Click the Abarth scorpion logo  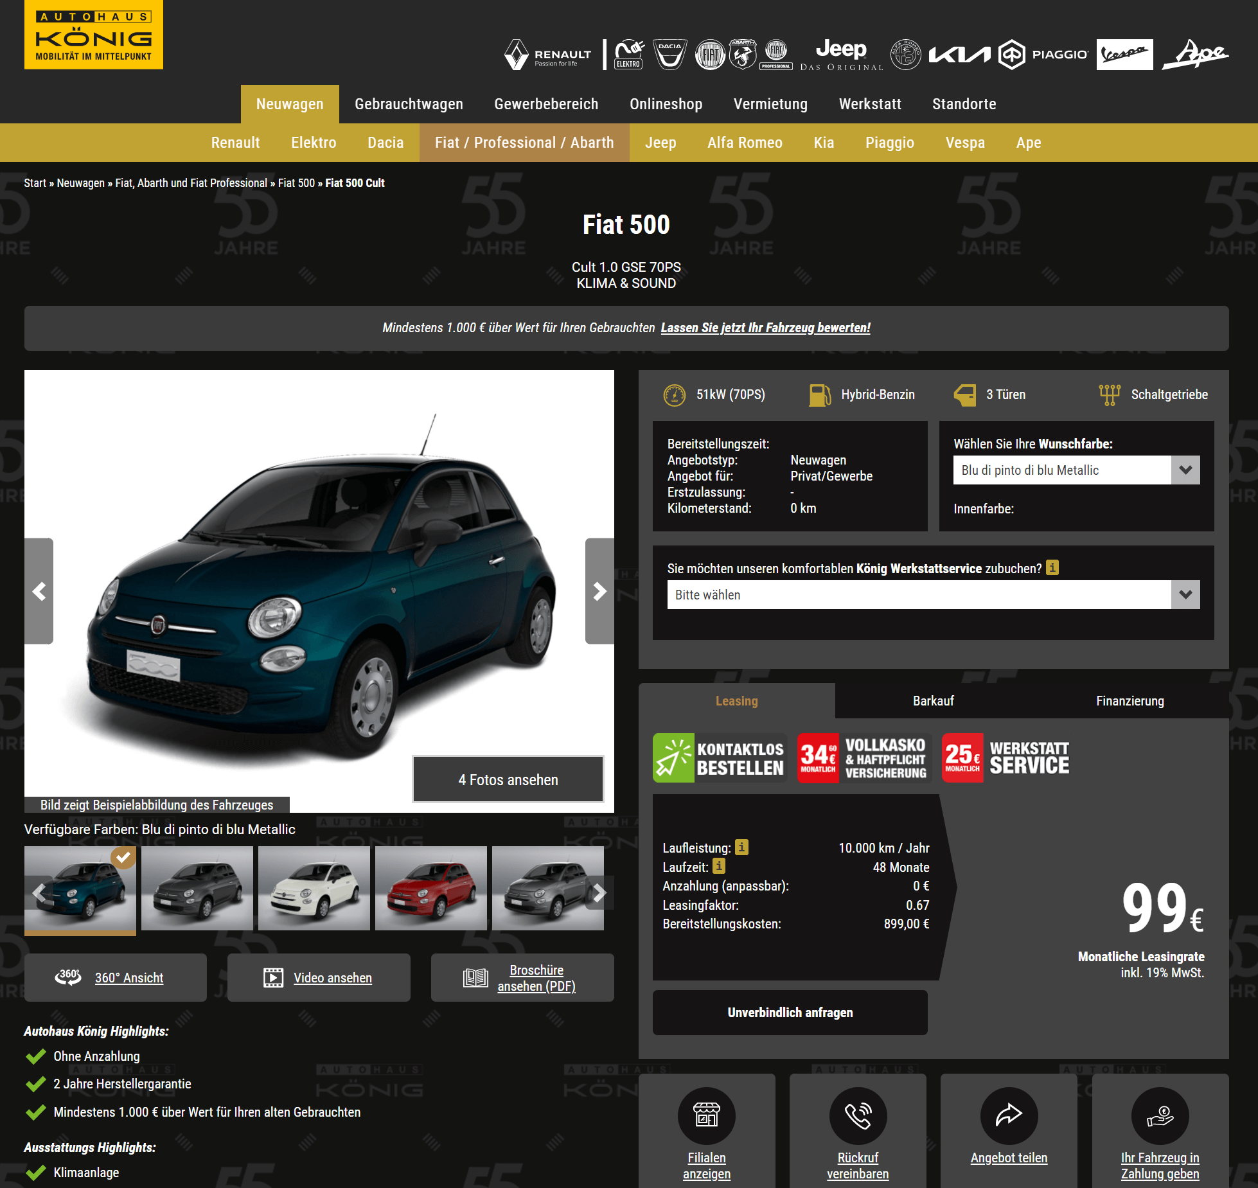tap(743, 55)
